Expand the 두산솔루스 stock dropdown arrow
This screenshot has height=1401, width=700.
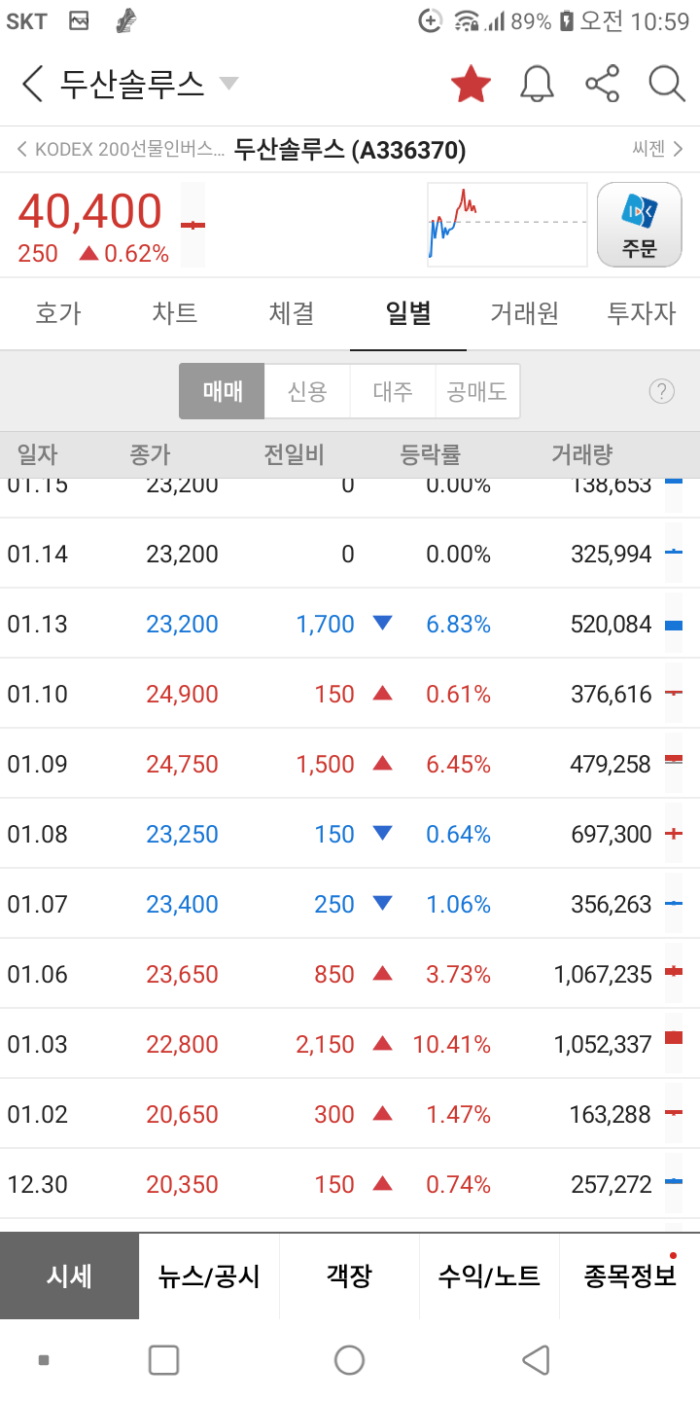[228, 84]
